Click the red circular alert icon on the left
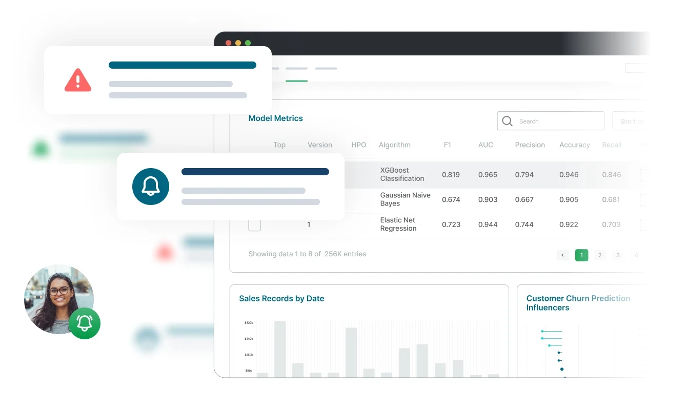 pyautogui.click(x=164, y=252)
